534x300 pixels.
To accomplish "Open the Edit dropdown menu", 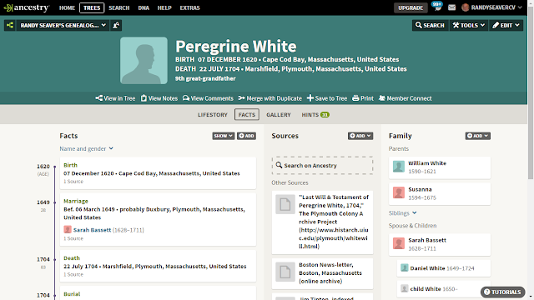I will point(506,25).
